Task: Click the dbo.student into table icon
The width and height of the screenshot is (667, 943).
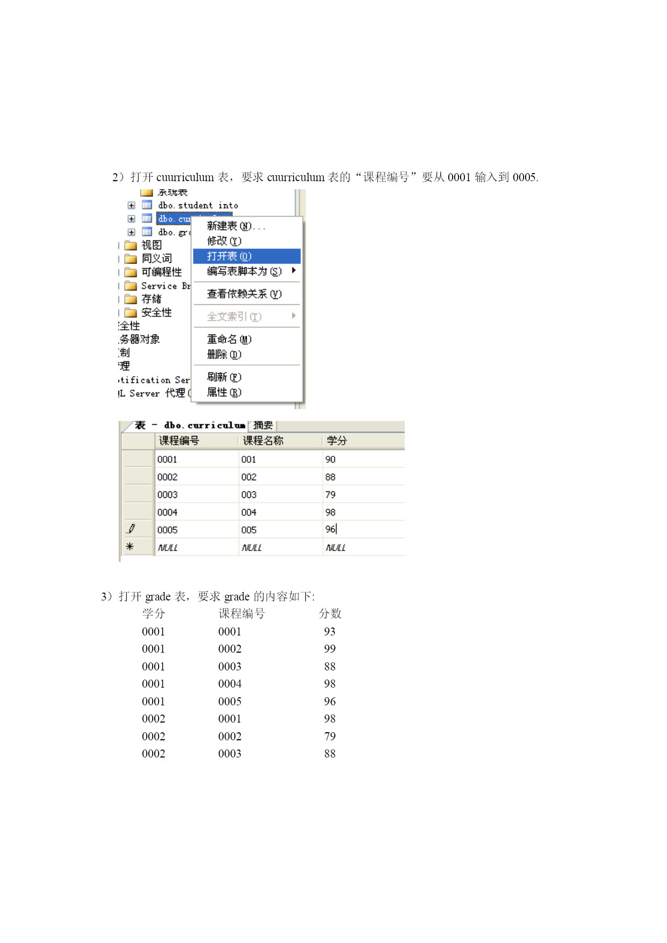Action: pyautogui.click(x=147, y=205)
